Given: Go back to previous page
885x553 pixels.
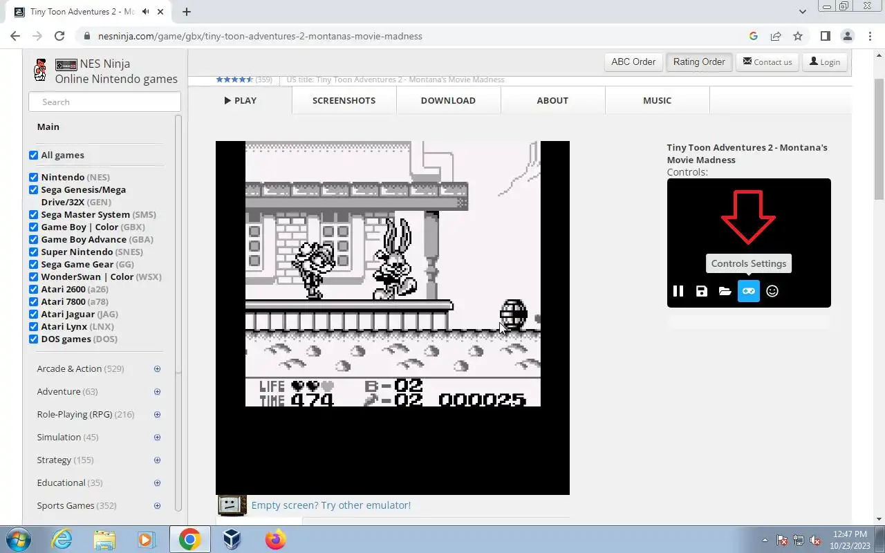Looking at the screenshot, I should [x=15, y=36].
